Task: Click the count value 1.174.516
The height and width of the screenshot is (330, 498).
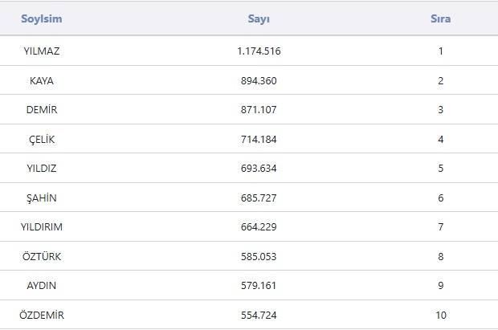Action: click(259, 51)
